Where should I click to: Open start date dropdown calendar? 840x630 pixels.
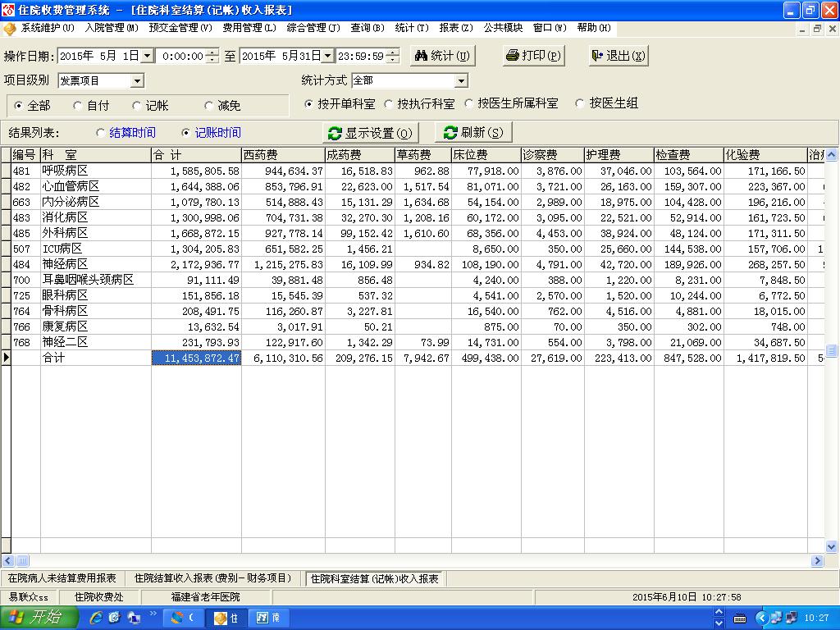pos(148,56)
